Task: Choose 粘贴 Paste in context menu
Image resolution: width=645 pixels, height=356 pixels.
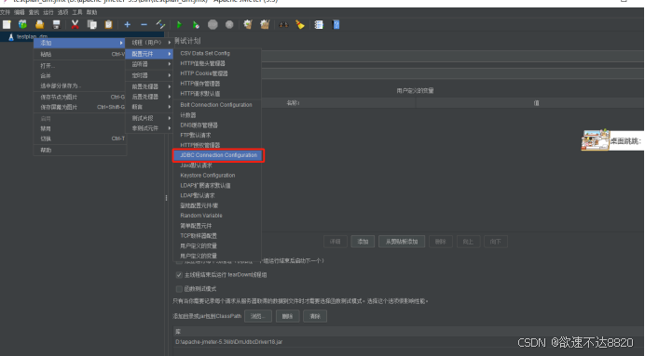Action: coord(79,54)
